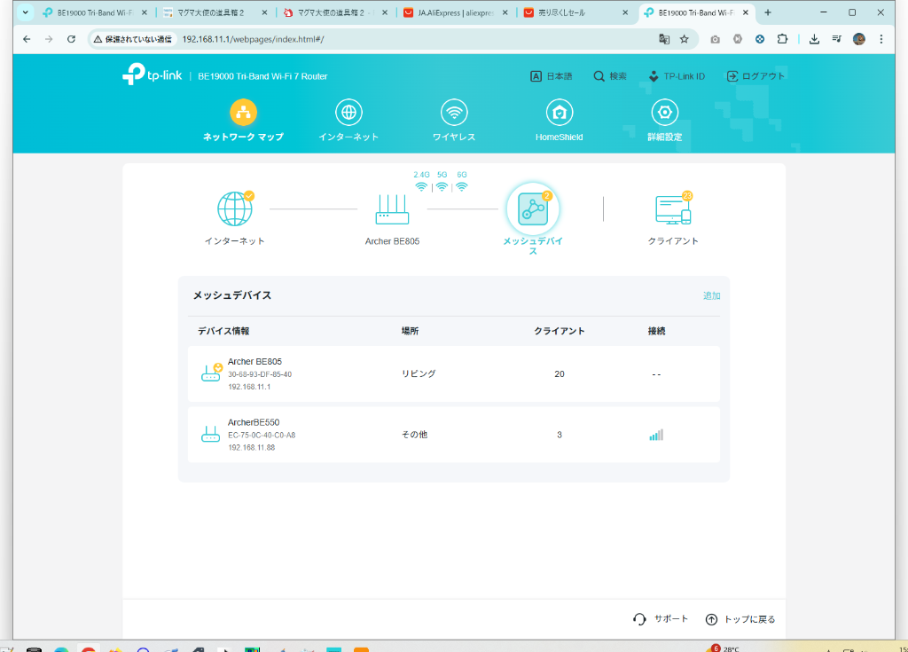This screenshot has height=652, width=908.
Task: Switch to the 売り尽くしセール tab
Action: 576,12
